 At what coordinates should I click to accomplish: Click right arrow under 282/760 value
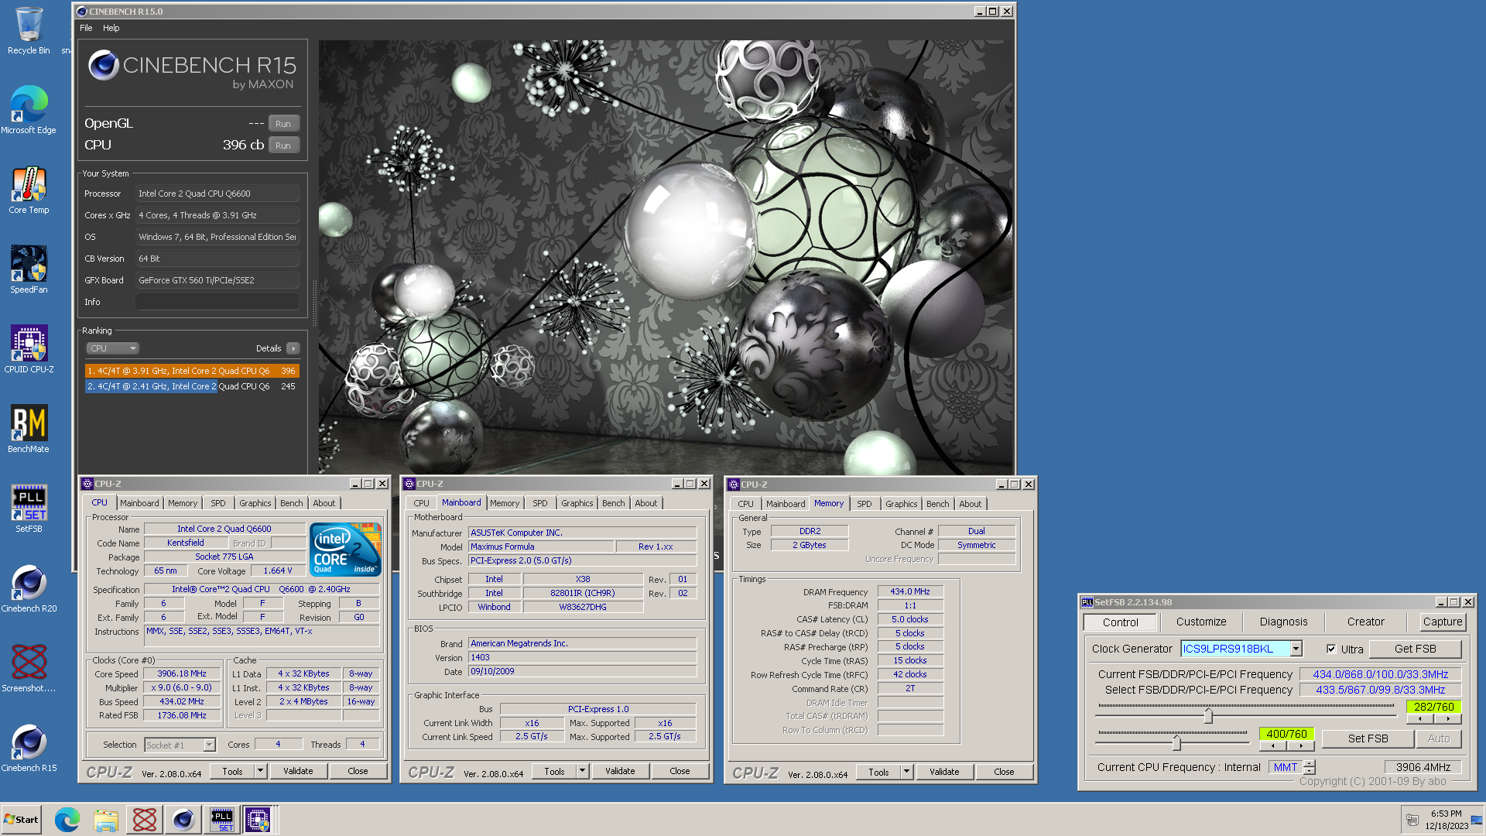(x=1447, y=719)
